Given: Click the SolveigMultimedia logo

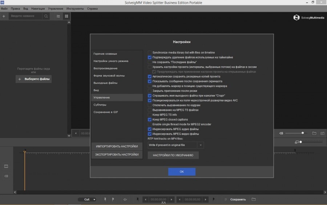Looking at the screenshot, I should (x=308, y=17).
